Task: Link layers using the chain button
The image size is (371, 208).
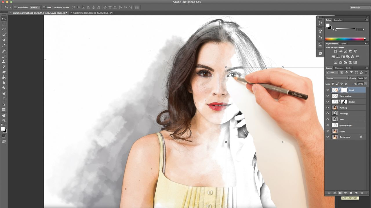Action: (329, 193)
